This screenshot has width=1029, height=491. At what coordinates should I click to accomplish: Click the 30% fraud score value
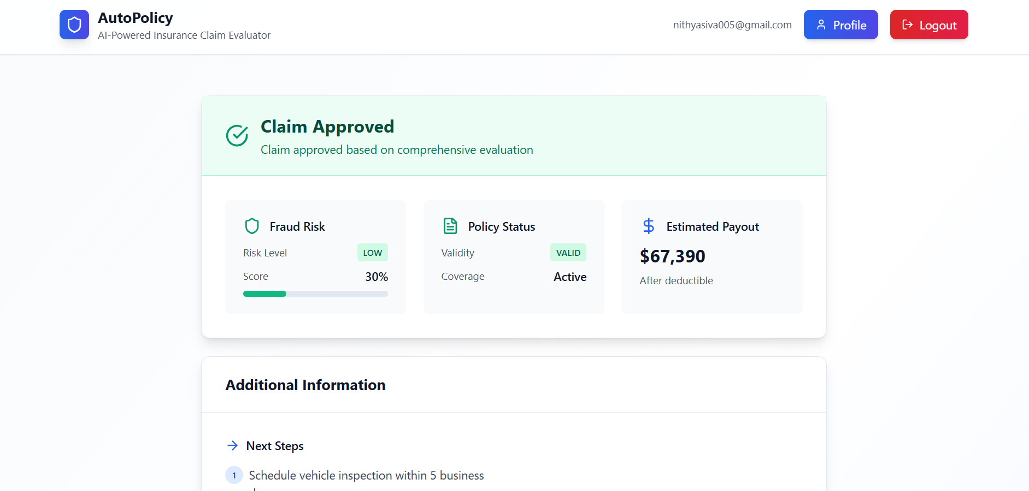coord(377,277)
